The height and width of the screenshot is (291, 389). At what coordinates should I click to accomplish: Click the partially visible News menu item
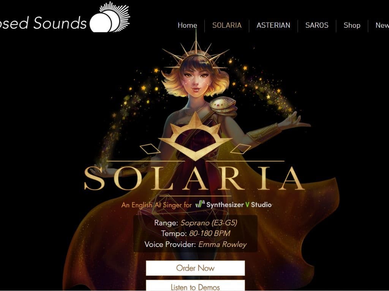coord(382,25)
